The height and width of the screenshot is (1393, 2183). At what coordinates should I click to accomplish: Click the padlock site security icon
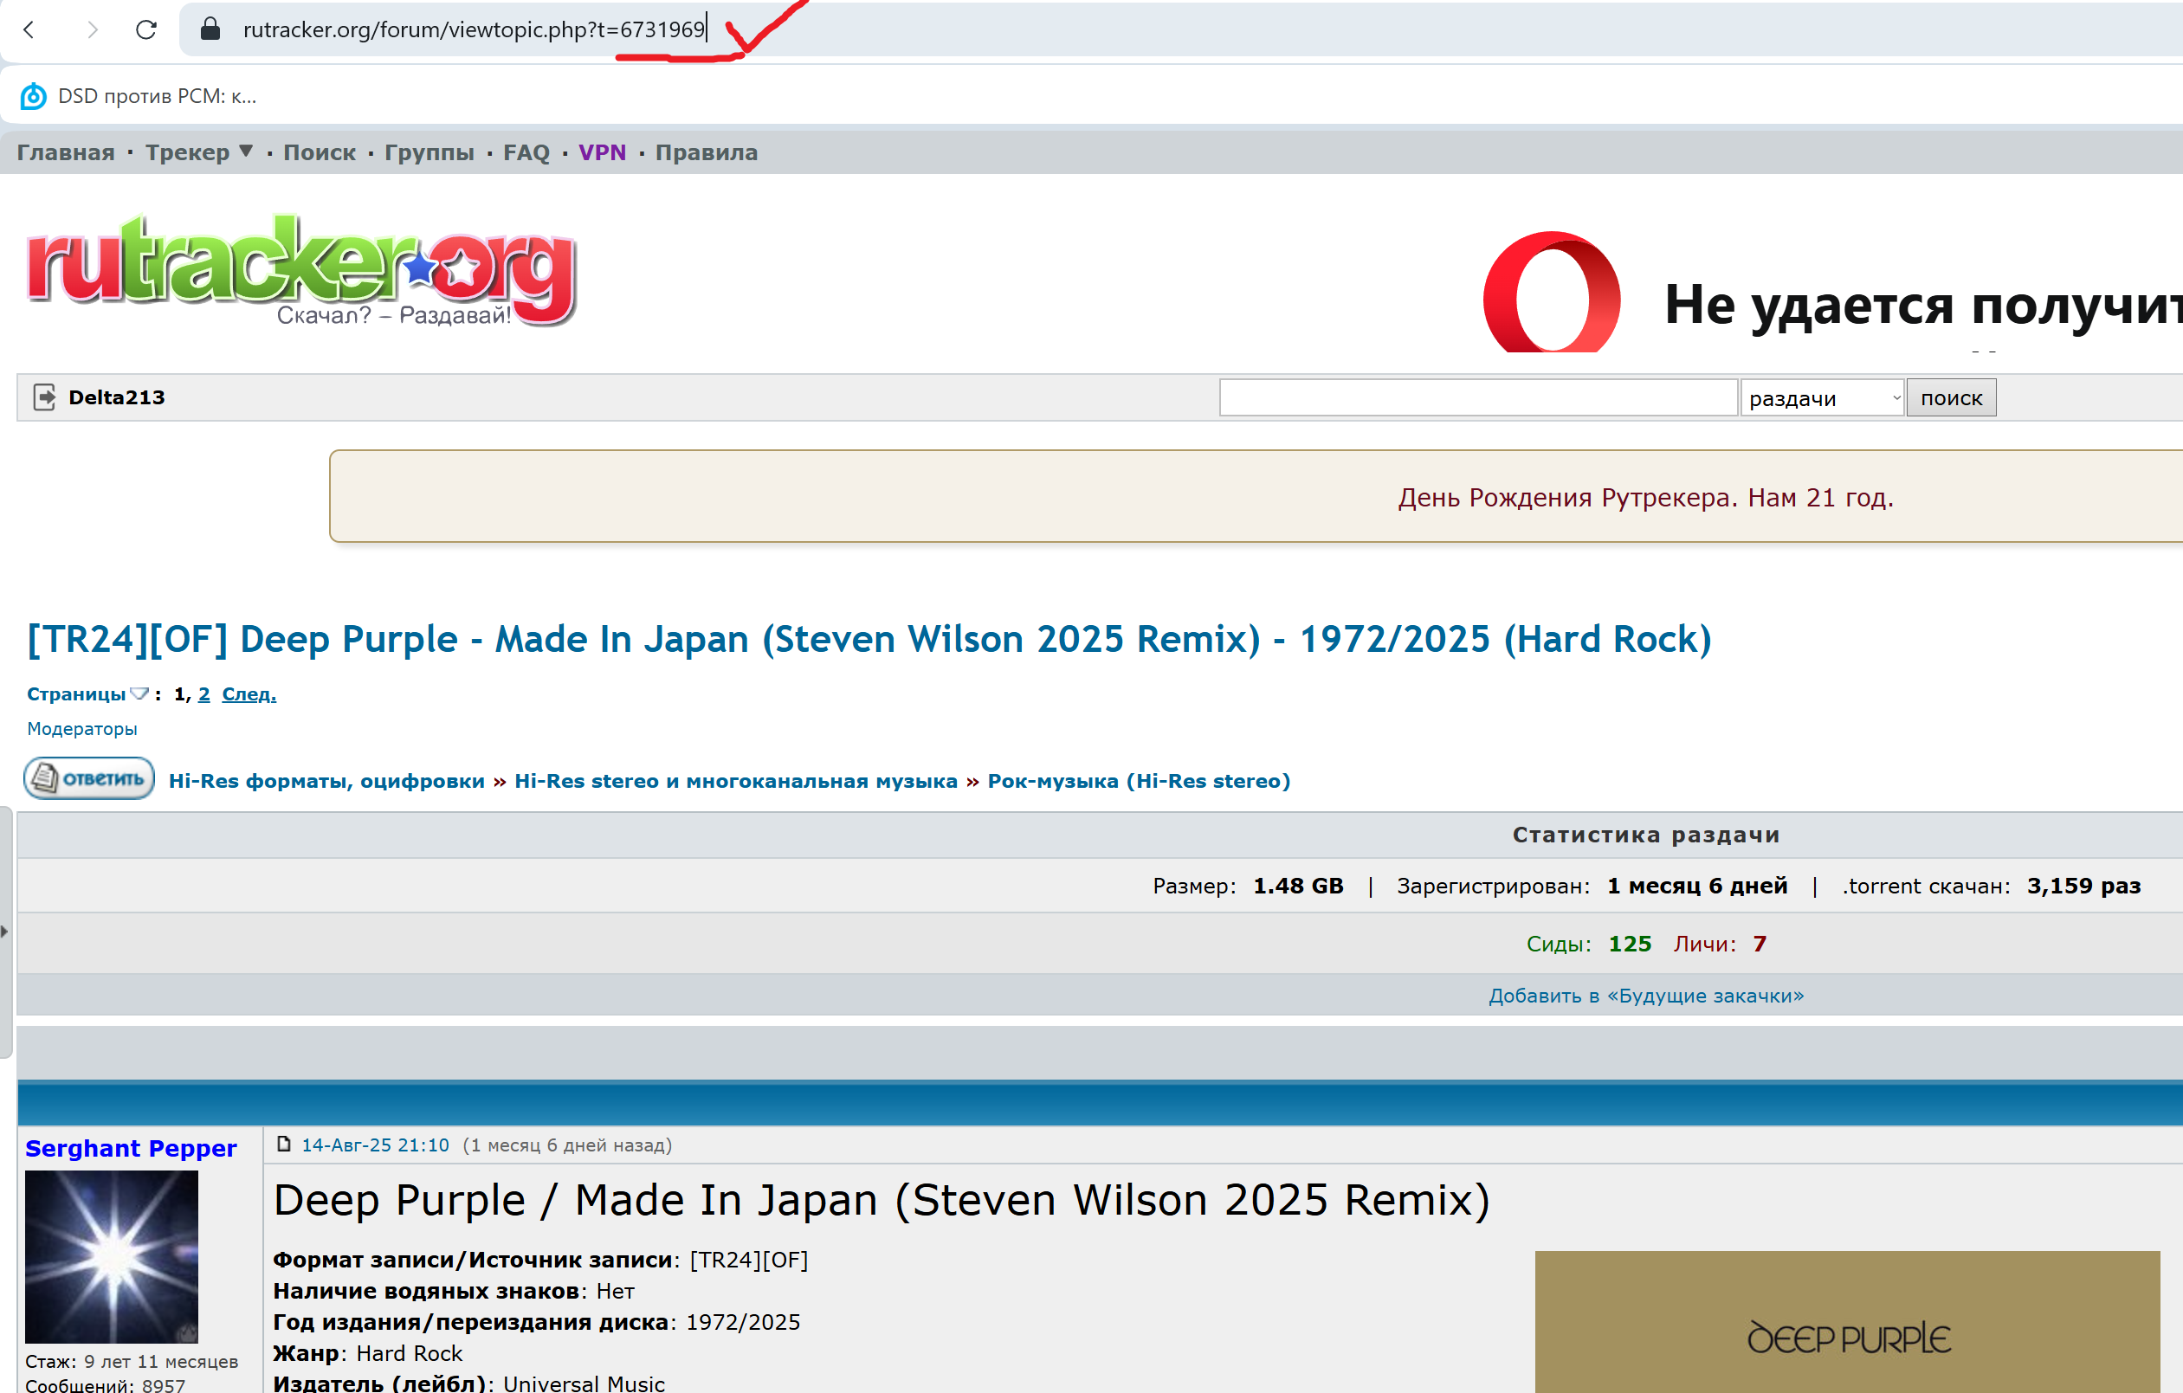(210, 29)
